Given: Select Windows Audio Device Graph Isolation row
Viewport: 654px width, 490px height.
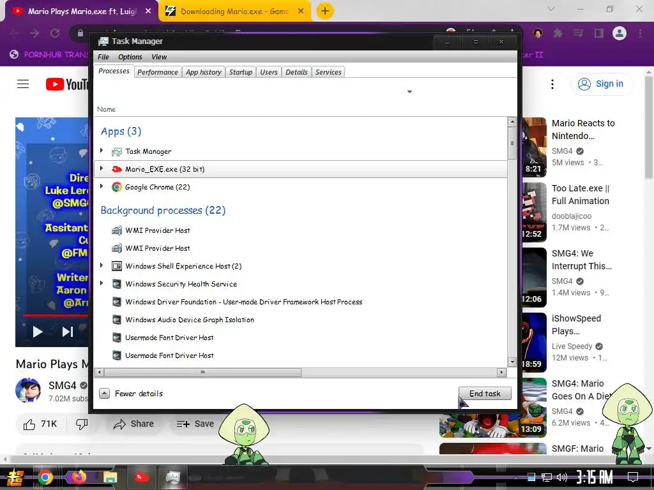Looking at the screenshot, I should 300,320.
